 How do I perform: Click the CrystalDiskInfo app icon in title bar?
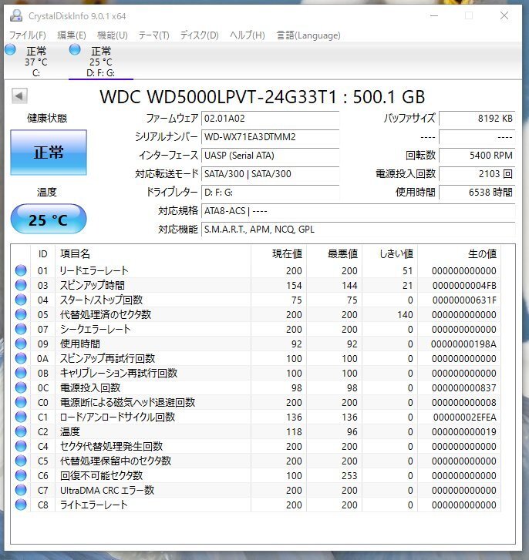pyautogui.click(x=15, y=15)
